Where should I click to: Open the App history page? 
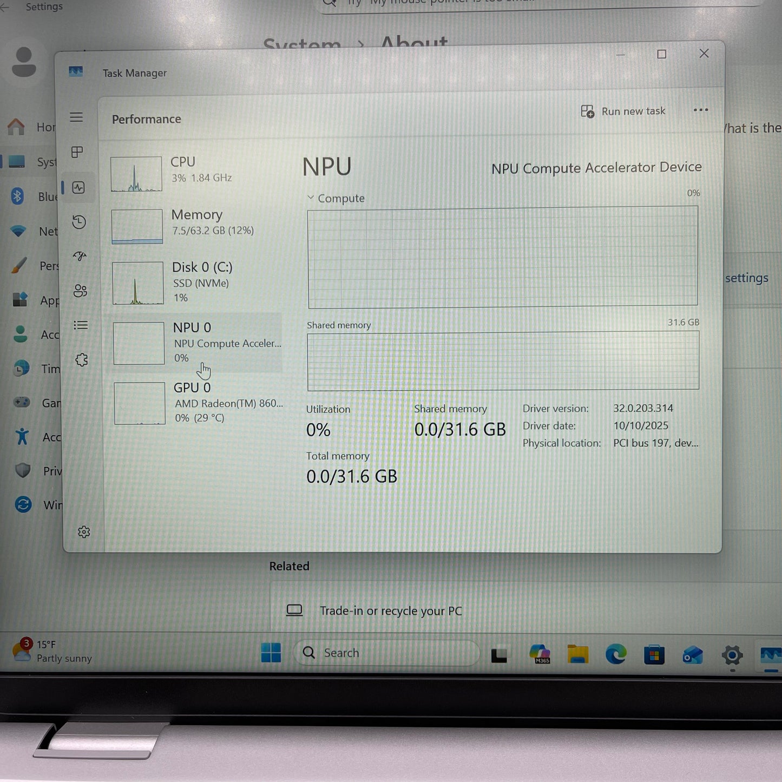point(80,222)
